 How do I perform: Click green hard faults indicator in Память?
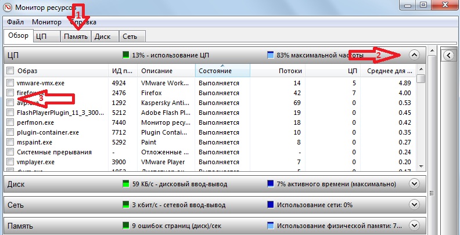126,226
